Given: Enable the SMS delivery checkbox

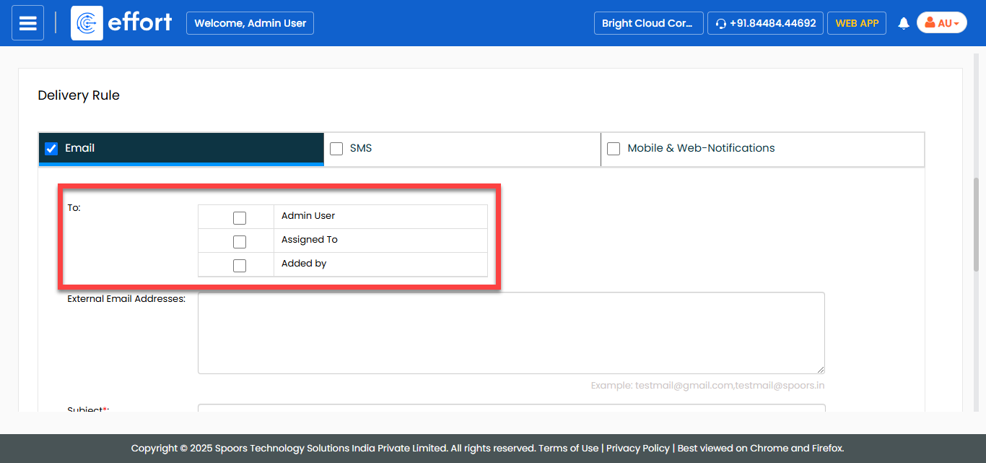Looking at the screenshot, I should pos(336,149).
